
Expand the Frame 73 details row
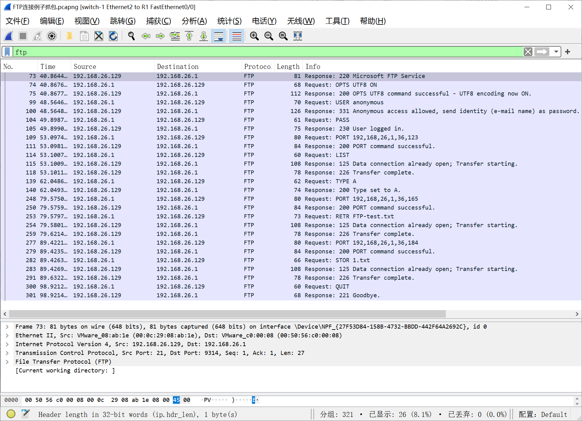pyautogui.click(x=7, y=327)
